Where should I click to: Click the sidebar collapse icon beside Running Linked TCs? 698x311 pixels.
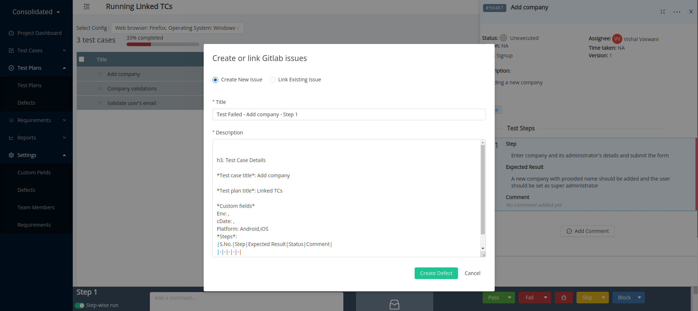[87, 7]
